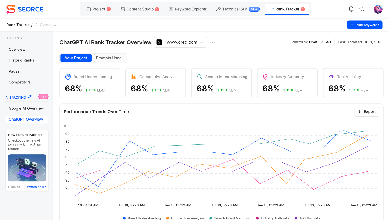
Task: Open the Content Studio tab
Action: click(x=140, y=9)
